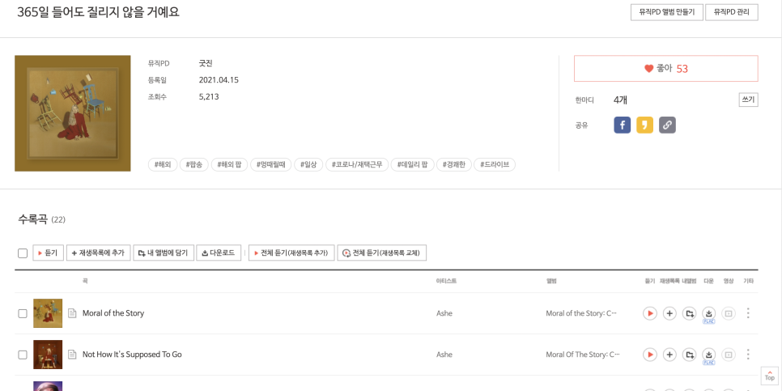Viewport: 782px width, 391px height.
Task: Open artist Ashe in second row
Action: [444, 355]
